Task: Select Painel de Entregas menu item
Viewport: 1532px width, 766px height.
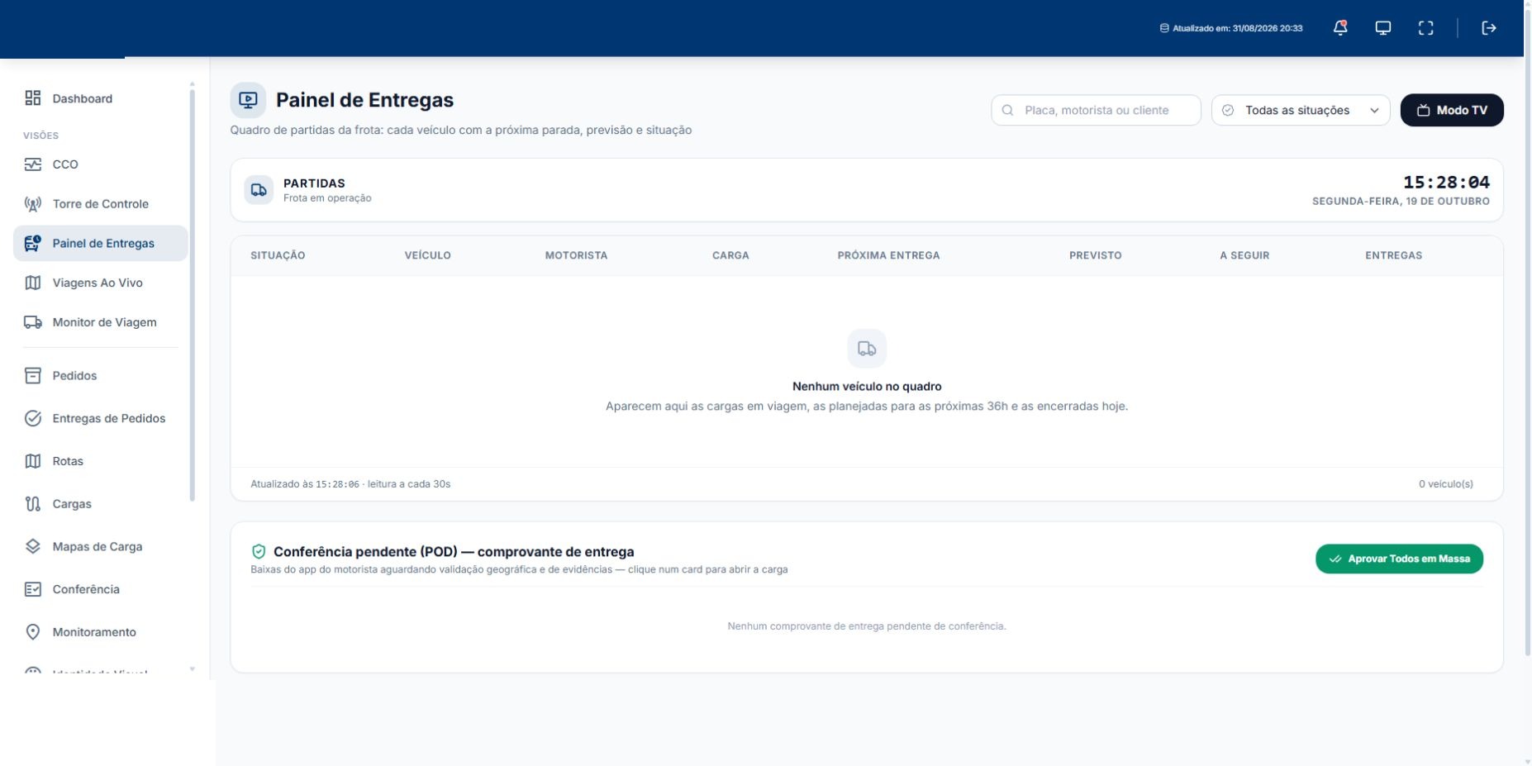Action: 101,243
